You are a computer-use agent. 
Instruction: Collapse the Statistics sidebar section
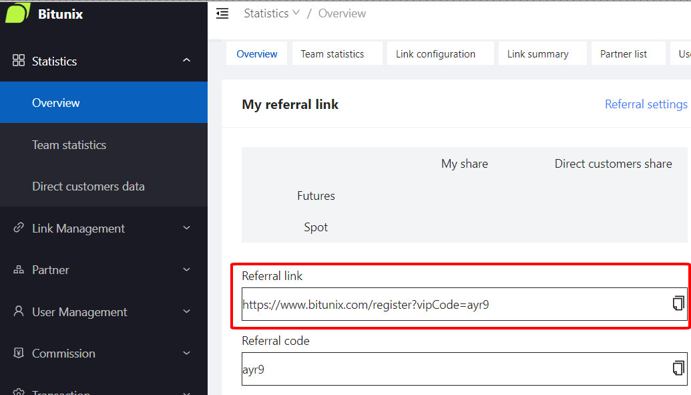186,61
